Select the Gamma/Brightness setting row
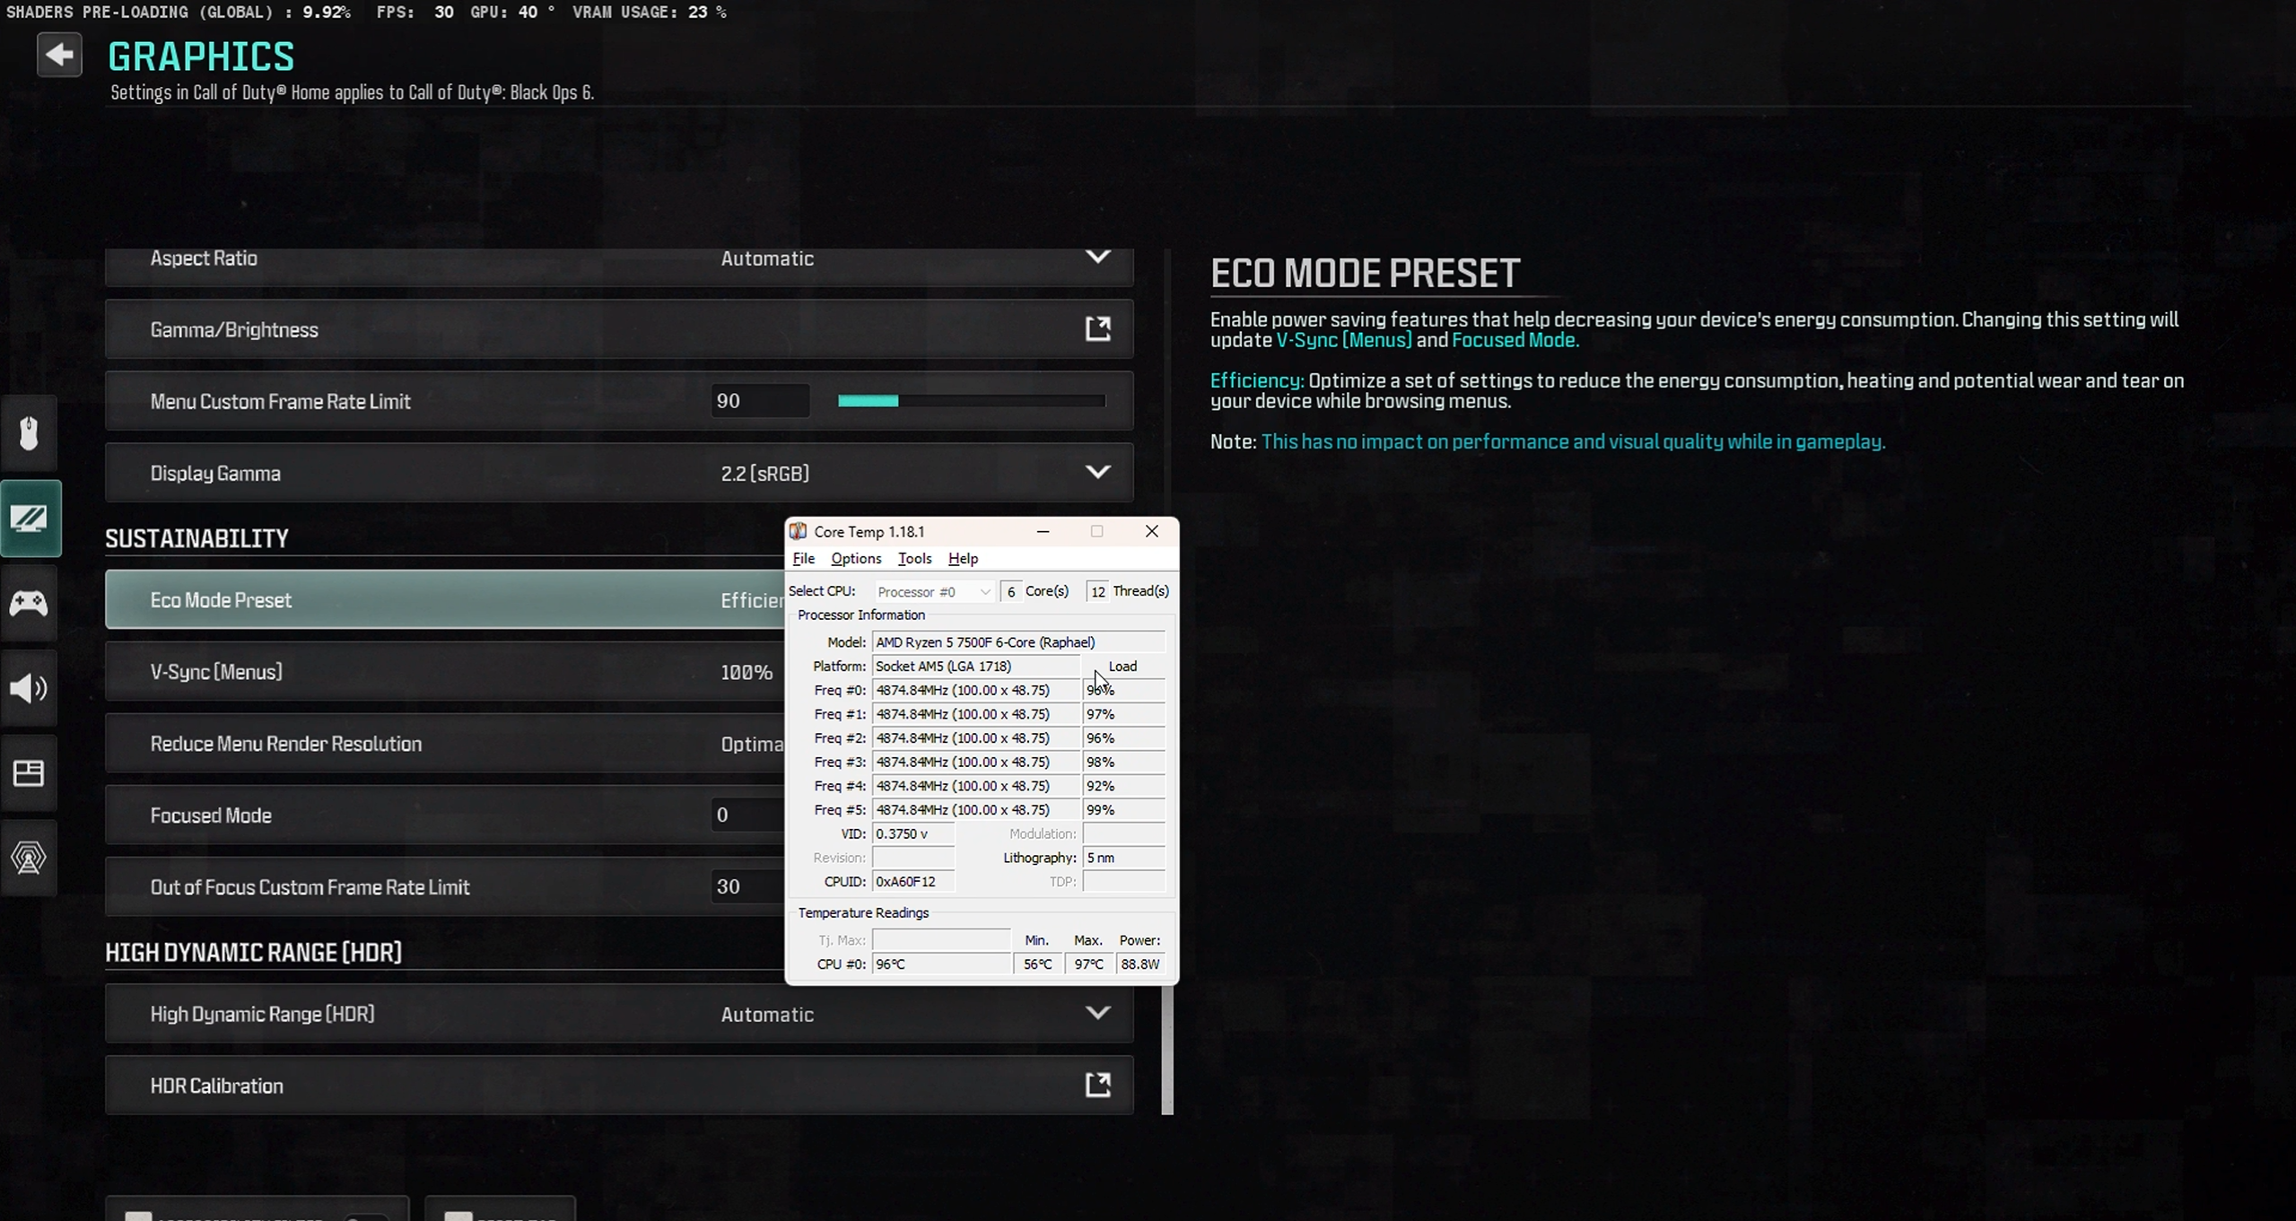 coord(619,329)
